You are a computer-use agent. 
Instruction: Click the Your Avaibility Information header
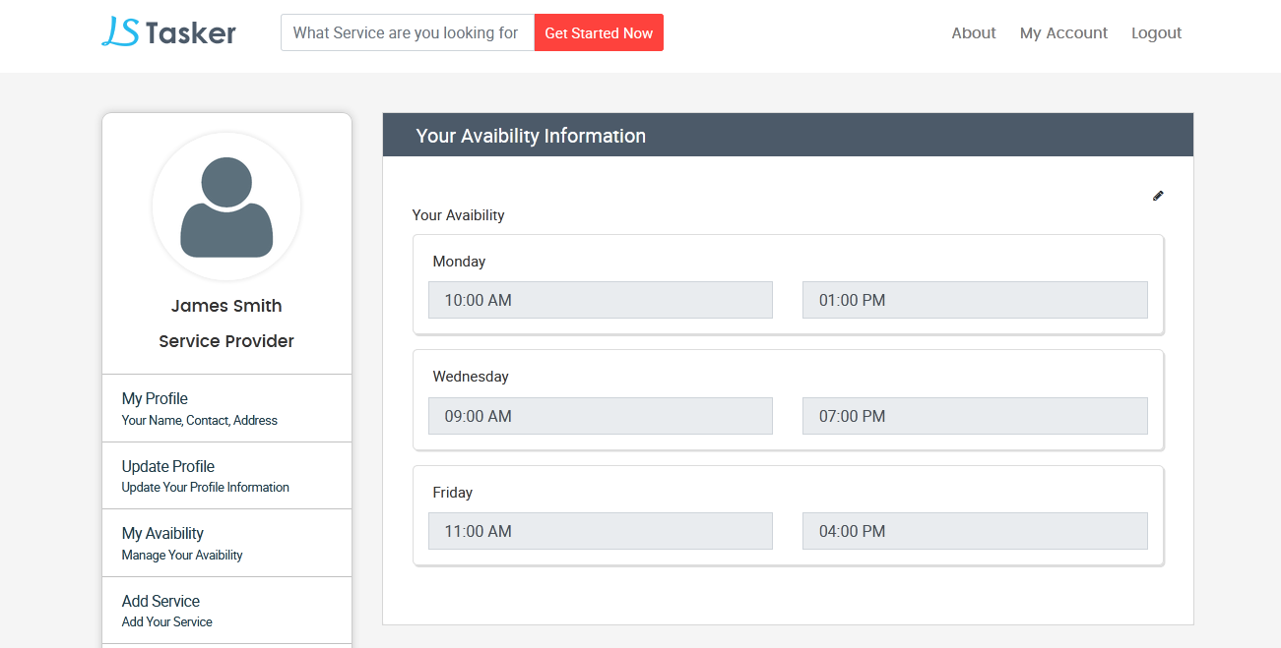coord(531,136)
